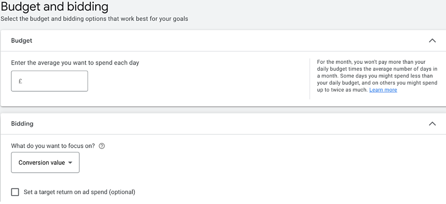Click 'up to twice as much' text
This screenshot has width=446, height=204.
tap(342, 90)
